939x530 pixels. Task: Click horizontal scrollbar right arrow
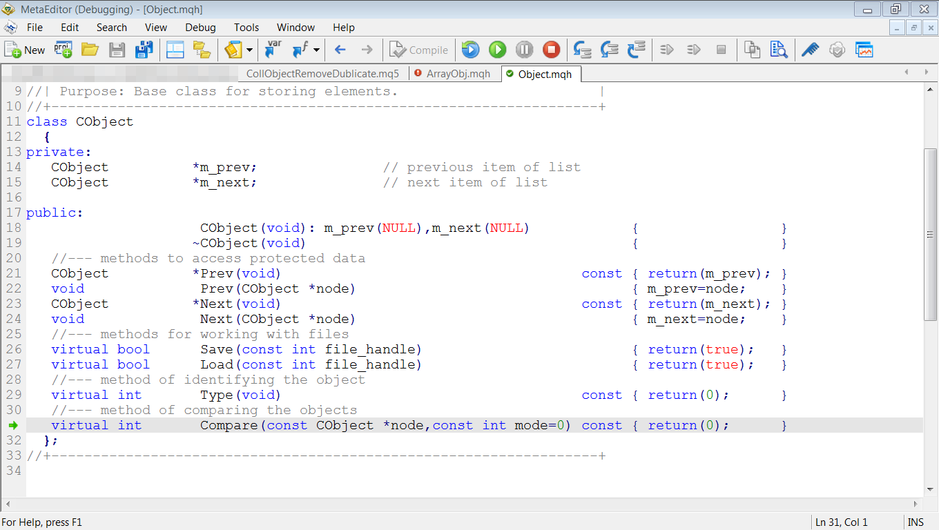click(917, 504)
